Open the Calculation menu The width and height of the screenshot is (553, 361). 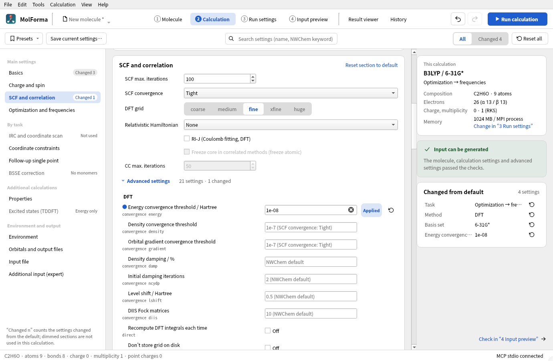[63, 4]
